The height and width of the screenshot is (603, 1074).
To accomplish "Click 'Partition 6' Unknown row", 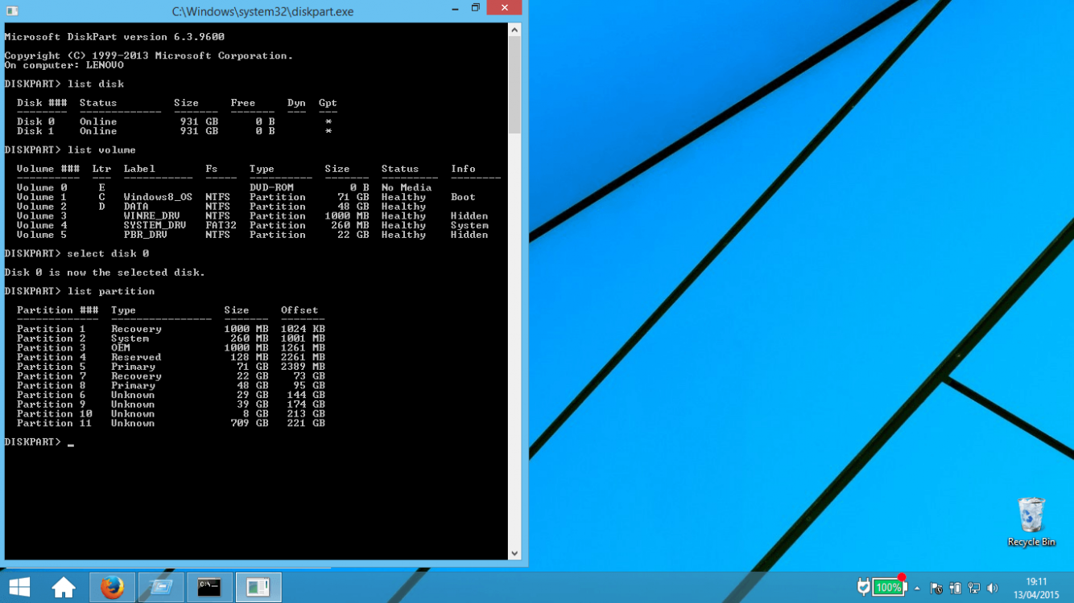I will [x=171, y=395].
